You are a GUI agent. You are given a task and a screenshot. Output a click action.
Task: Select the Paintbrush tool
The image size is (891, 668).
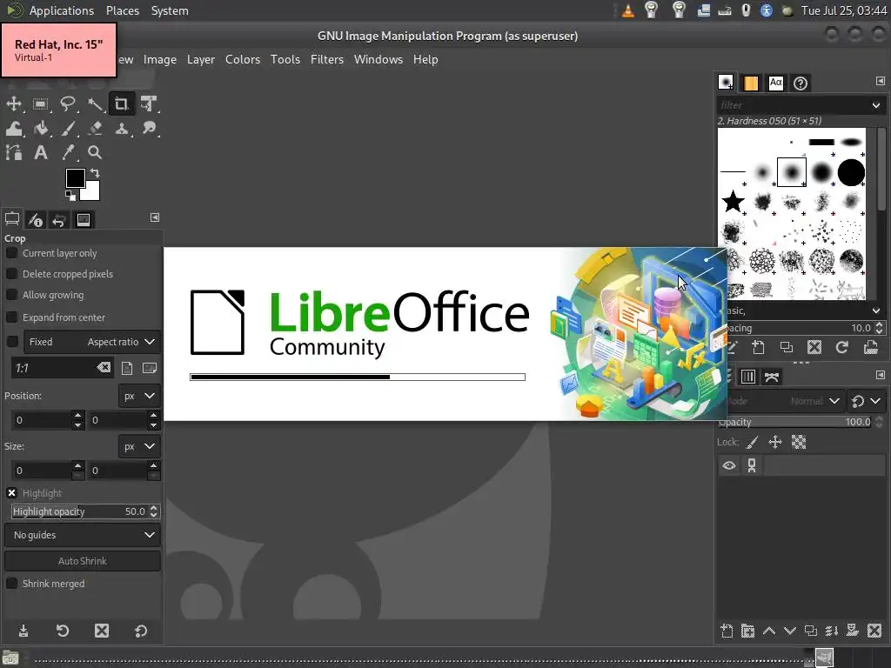point(68,129)
